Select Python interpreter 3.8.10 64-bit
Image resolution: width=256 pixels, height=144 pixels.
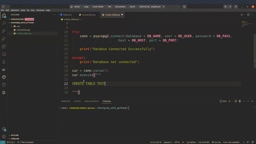click(204, 142)
